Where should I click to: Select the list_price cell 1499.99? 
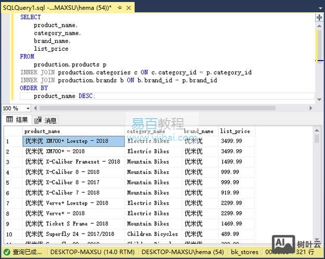pos(236,162)
